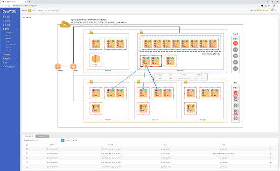Click the DBA server stack icon
Screen dimensions: 280x171
point(96,59)
